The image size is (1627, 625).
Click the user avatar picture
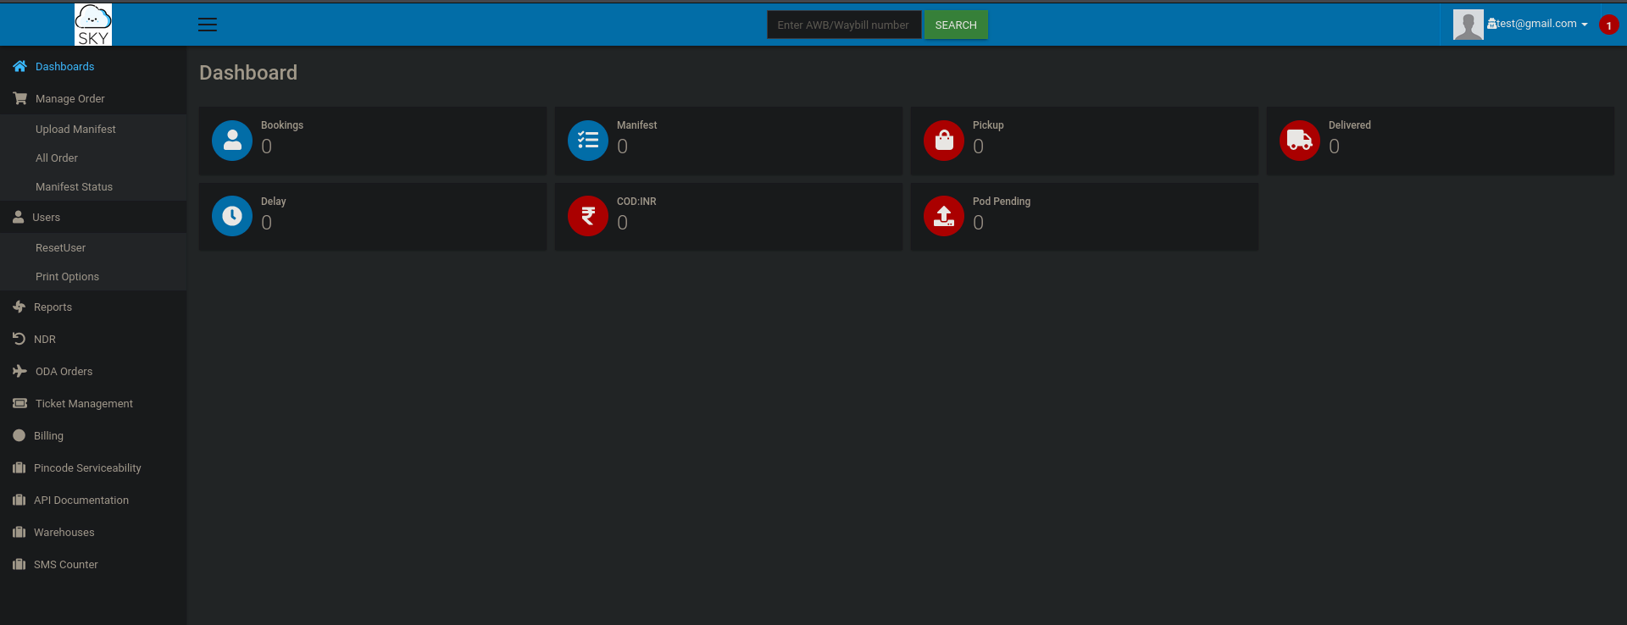tap(1468, 25)
